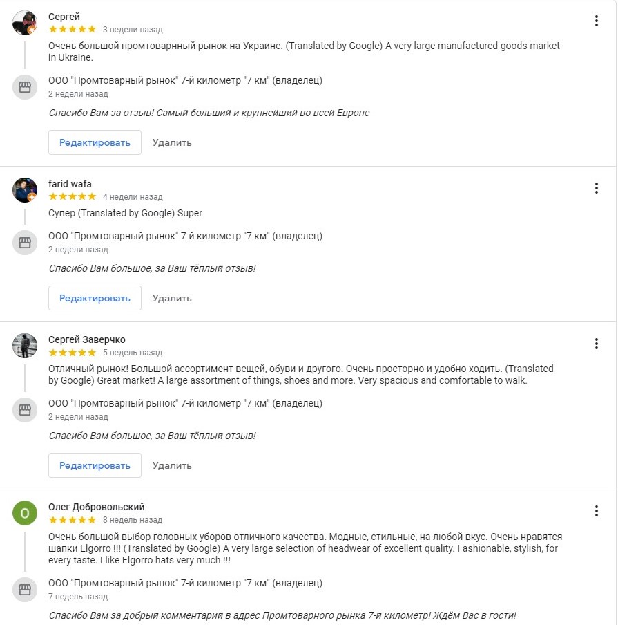Click the owner store icon under Сергей's review

coord(25,87)
